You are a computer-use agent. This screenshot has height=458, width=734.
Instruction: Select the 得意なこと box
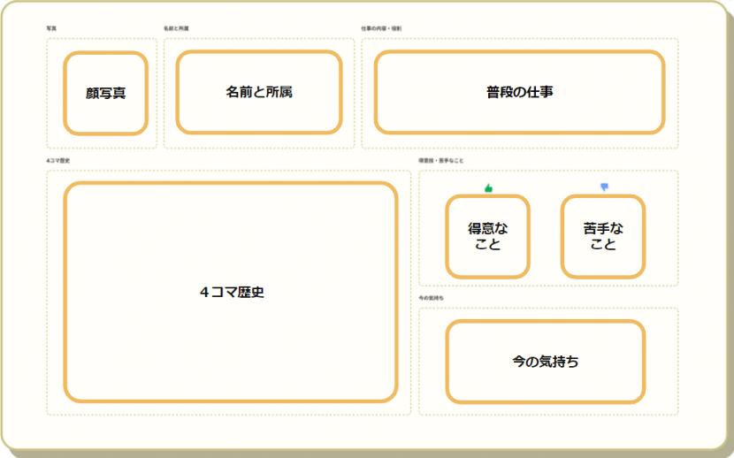(x=487, y=236)
